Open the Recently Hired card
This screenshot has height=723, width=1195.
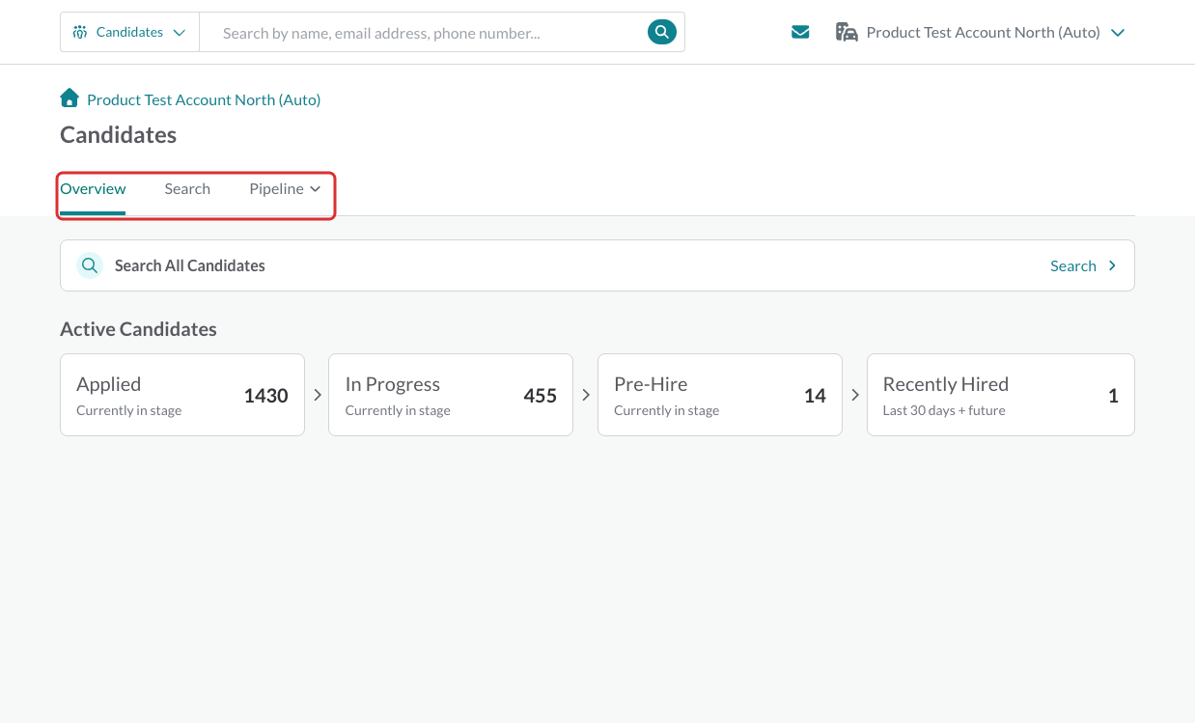(x=1001, y=395)
